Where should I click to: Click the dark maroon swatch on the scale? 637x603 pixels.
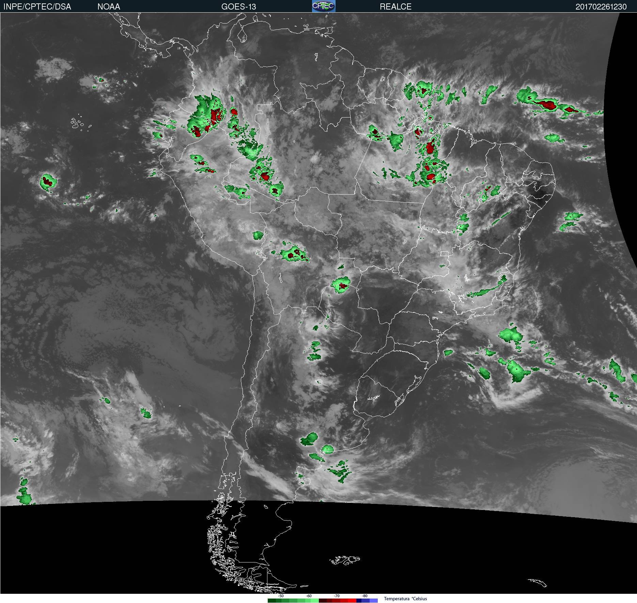point(323,601)
